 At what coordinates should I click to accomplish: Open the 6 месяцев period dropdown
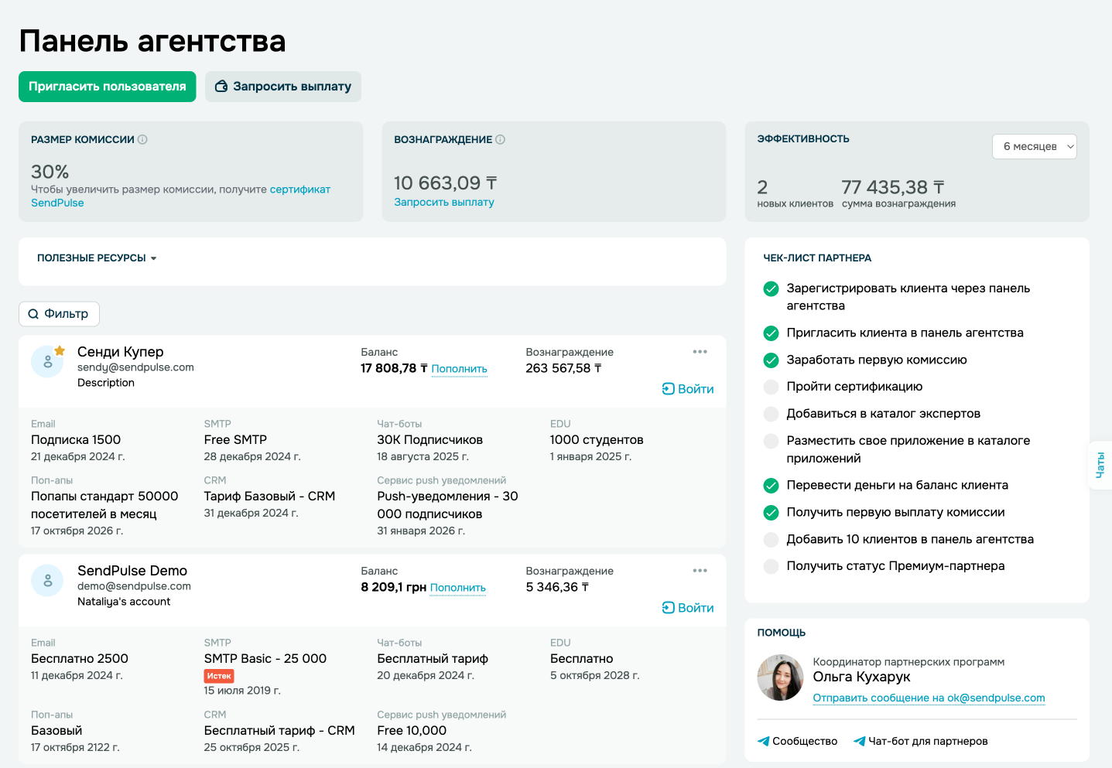tap(1034, 147)
